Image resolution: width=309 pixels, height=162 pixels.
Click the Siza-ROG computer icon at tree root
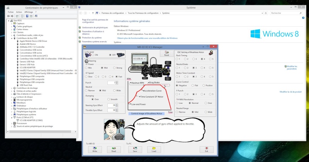point(12,20)
